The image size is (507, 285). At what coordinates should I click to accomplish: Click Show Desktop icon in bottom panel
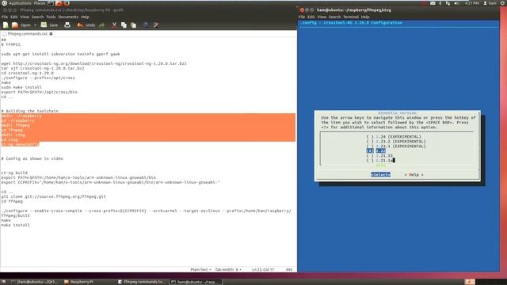(x=3, y=282)
